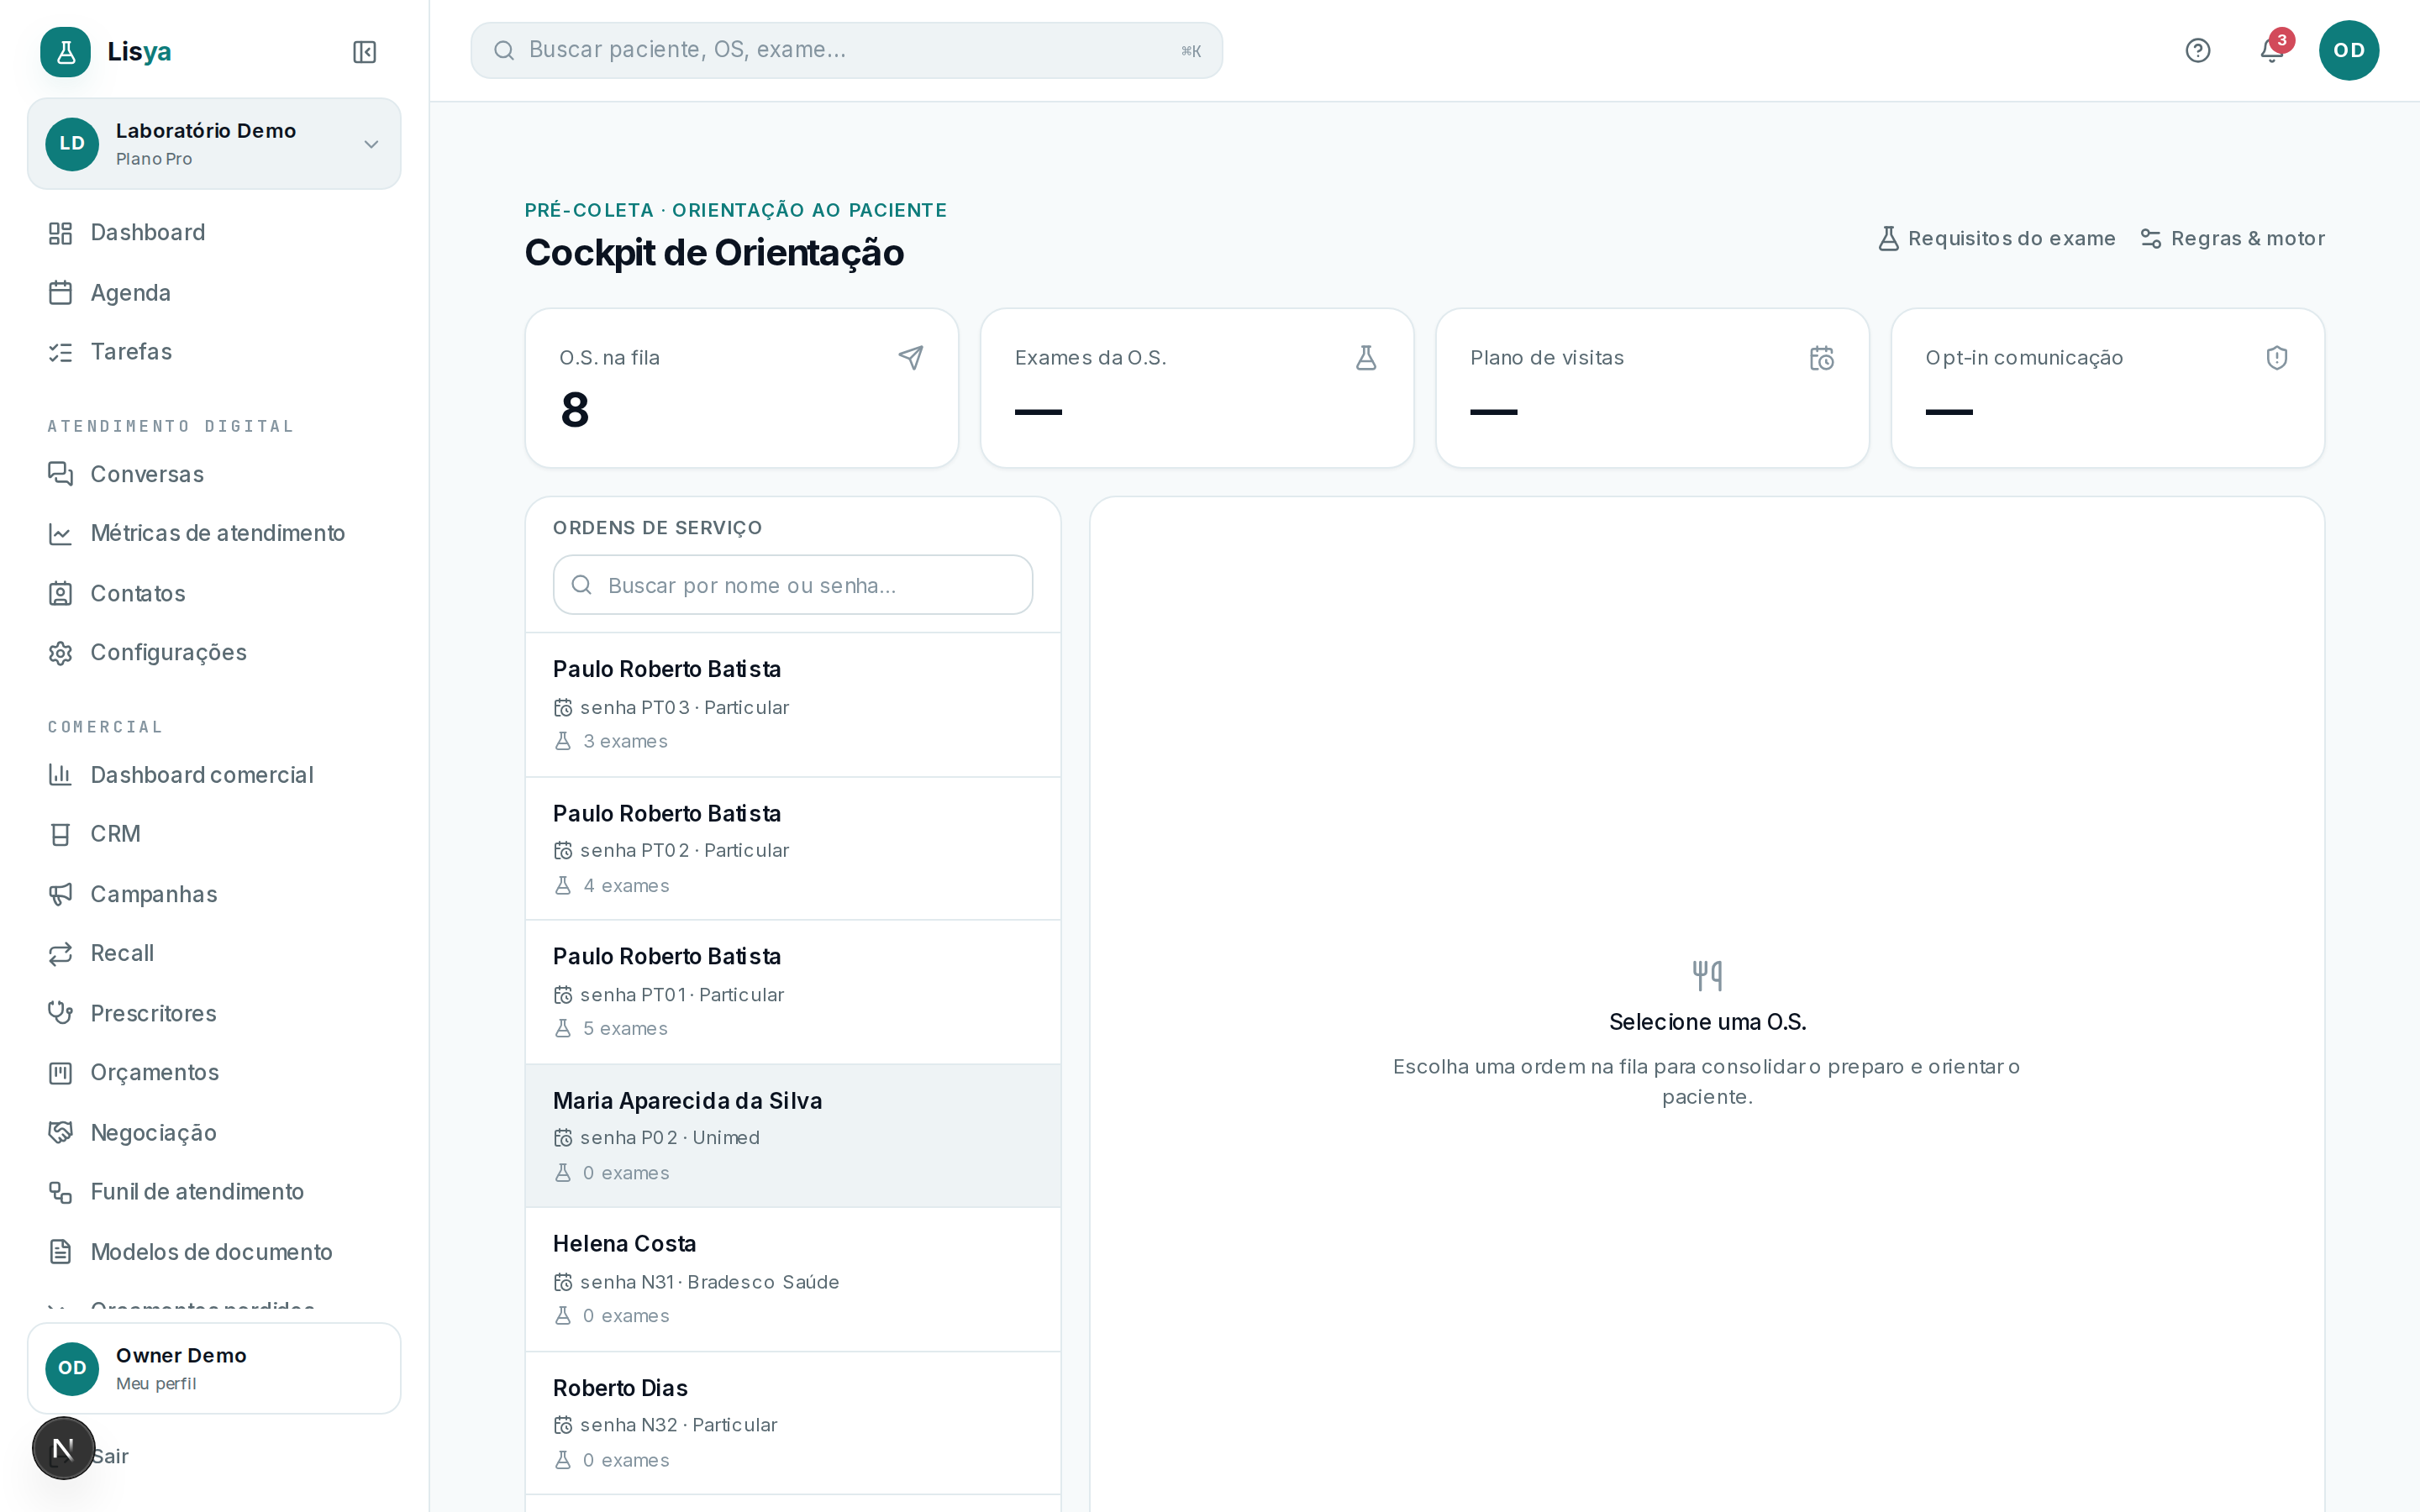
Task: Select Paulo Roberto Batista senha PT03 order
Action: coord(792,704)
